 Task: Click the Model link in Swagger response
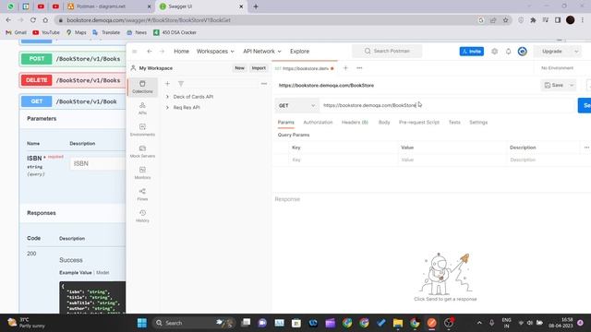coord(103,273)
